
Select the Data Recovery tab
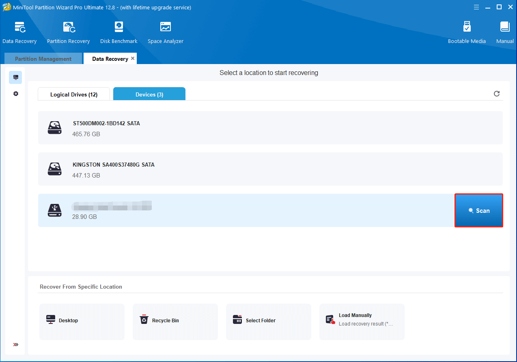110,59
